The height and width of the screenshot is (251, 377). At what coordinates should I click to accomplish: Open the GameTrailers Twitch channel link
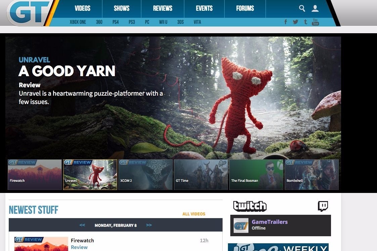tap(270, 222)
